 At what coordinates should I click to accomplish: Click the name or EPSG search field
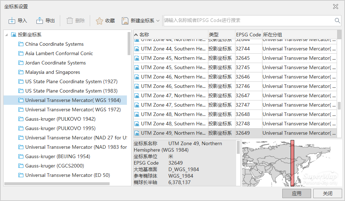(248, 21)
